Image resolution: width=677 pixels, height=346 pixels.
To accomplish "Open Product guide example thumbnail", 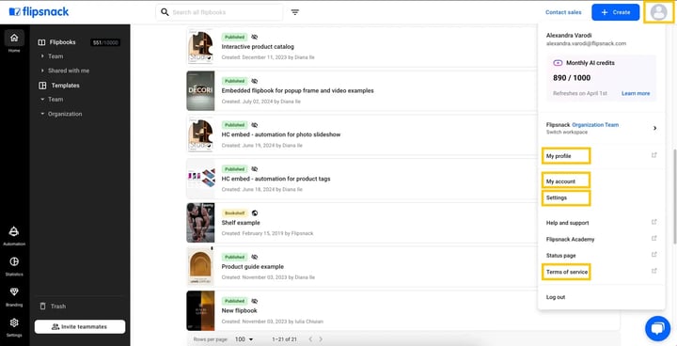I will (200, 266).
